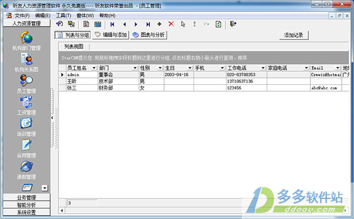The height and width of the screenshot is (219, 354).
Task: Go to first record navigation icon
Action: 112,24
